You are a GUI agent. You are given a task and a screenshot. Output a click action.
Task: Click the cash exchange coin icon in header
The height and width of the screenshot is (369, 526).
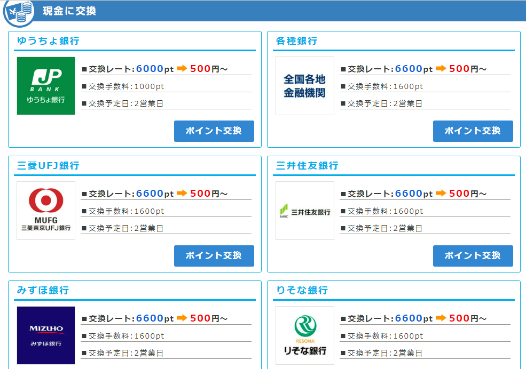pyautogui.click(x=19, y=12)
